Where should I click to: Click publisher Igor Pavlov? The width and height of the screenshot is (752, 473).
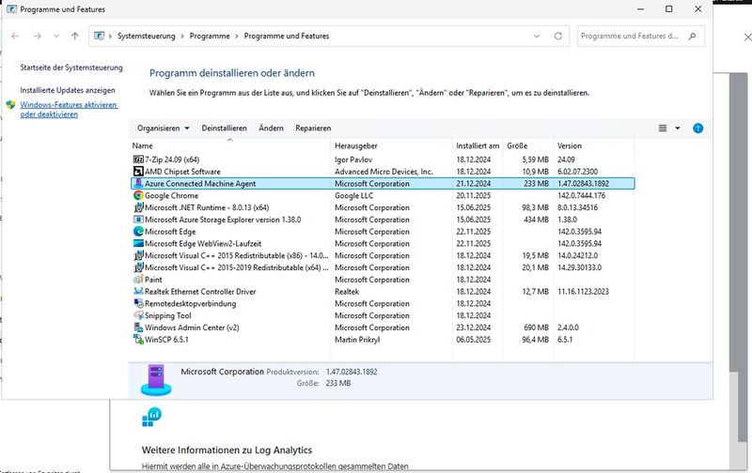point(353,160)
